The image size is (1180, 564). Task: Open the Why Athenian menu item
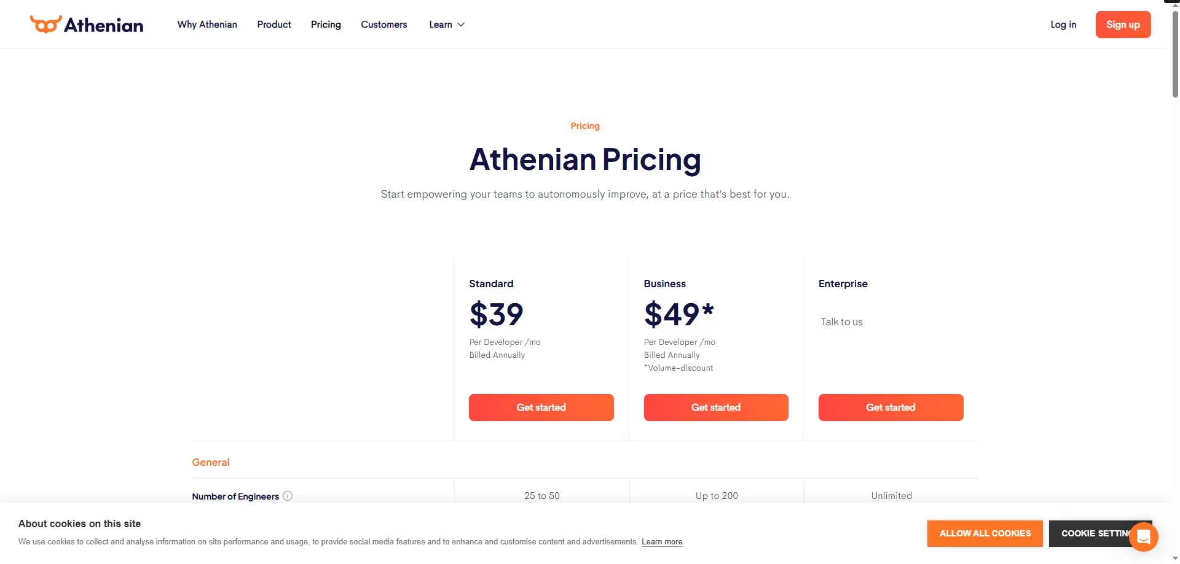(x=207, y=25)
